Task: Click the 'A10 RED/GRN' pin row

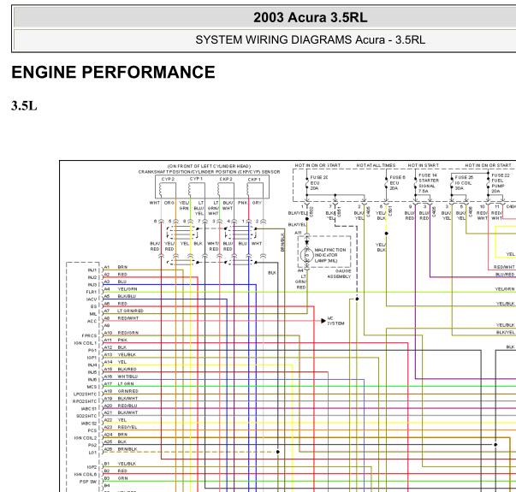Action: click(122, 333)
